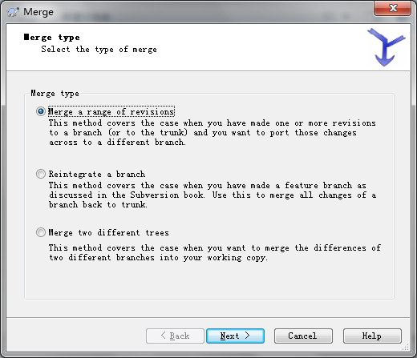Open Help for merge dialog
The image size is (417, 358).
coord(372,336)
